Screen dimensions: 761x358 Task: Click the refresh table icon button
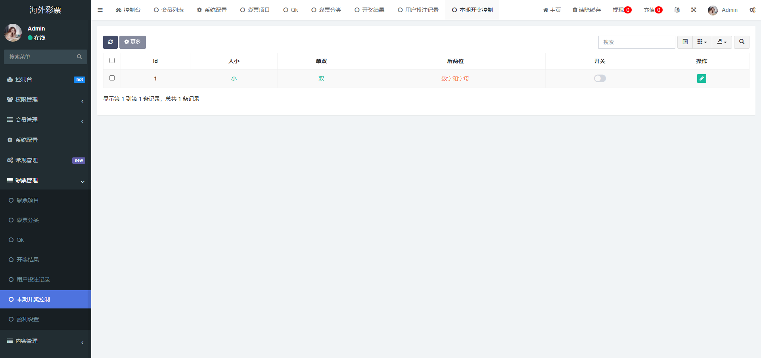coord(110,42)
